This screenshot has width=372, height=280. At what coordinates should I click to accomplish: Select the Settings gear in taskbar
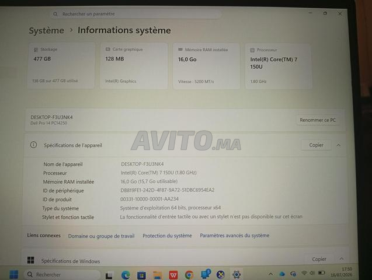(x=237, y=275)
